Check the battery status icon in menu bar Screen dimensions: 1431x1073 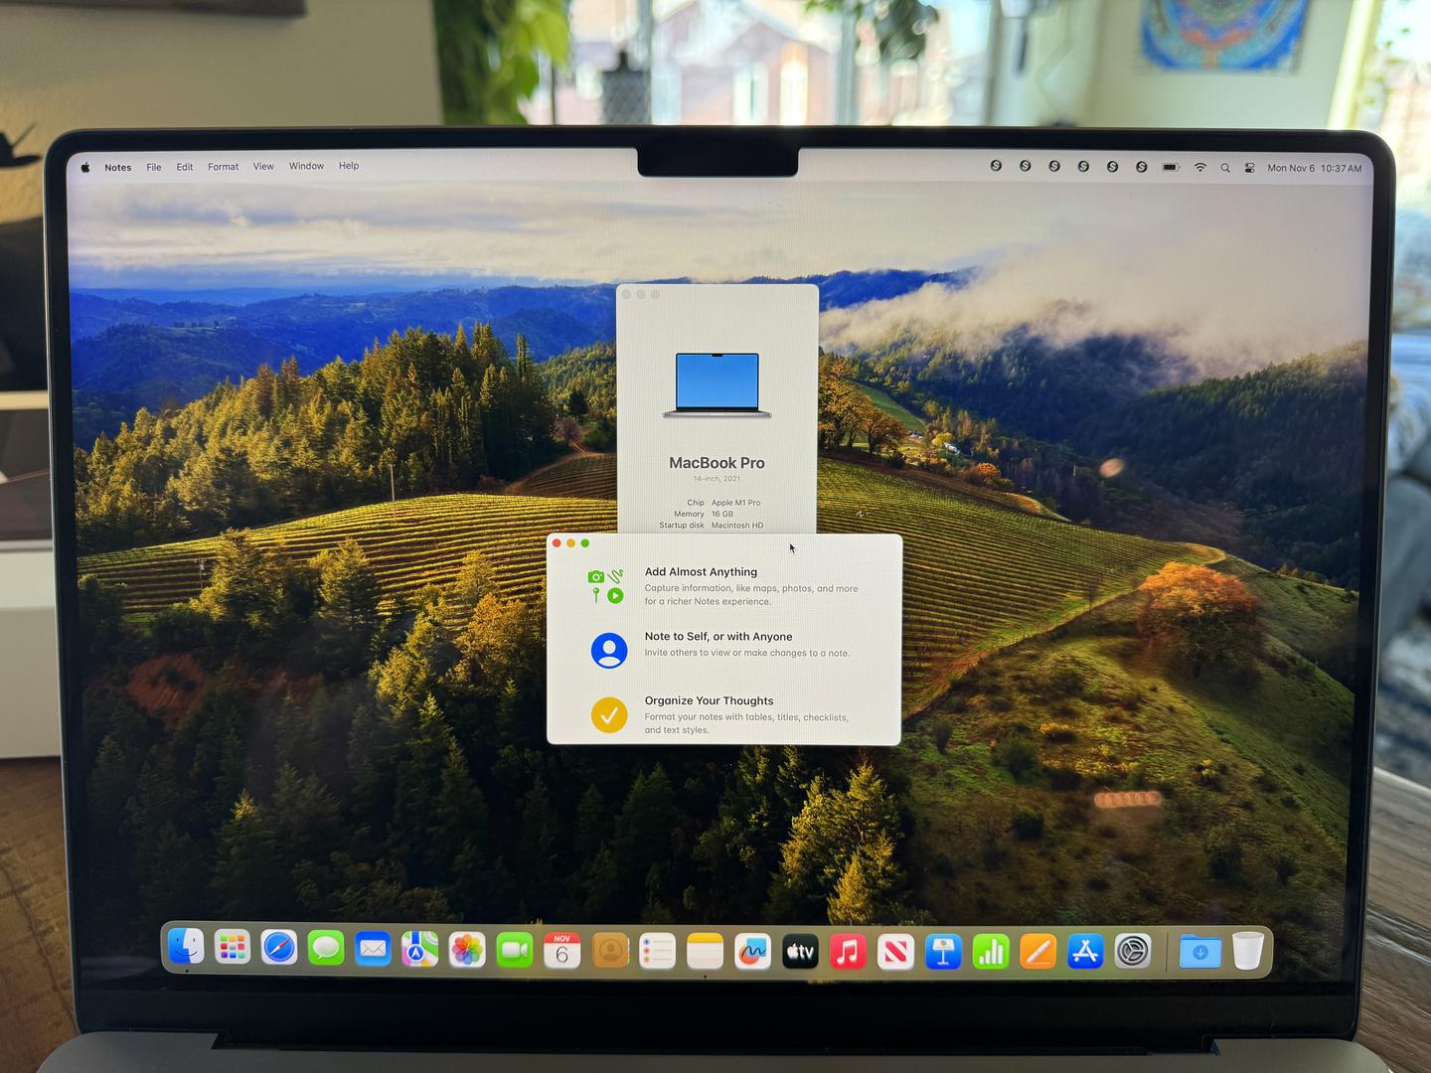[1172, 167]
